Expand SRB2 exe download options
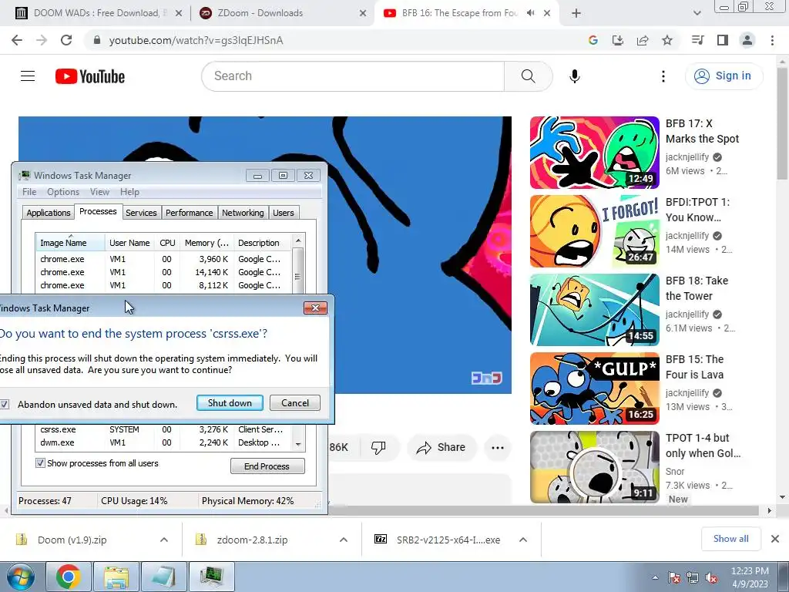Image resolution: width=789 pixels, height=592 pixels. click(x=523, y=540)
